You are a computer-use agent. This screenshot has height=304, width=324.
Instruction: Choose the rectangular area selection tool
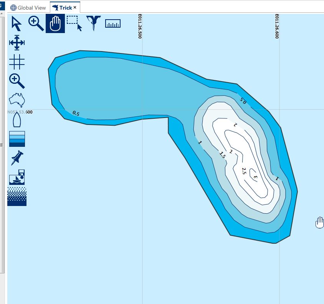[74, 23]
